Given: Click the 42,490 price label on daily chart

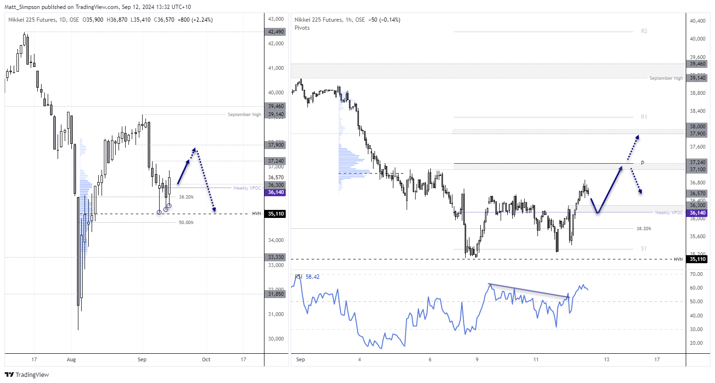Looking at the screenshot, I should (x=276, y=32).
